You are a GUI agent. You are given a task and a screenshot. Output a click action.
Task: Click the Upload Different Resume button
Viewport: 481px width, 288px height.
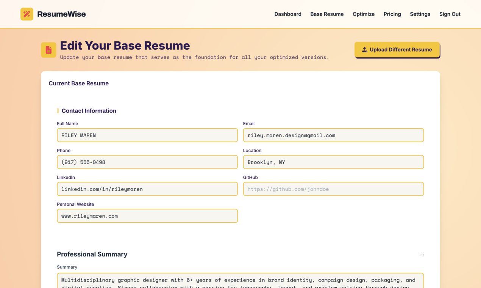pyautogui.click(x=397, y=50)
